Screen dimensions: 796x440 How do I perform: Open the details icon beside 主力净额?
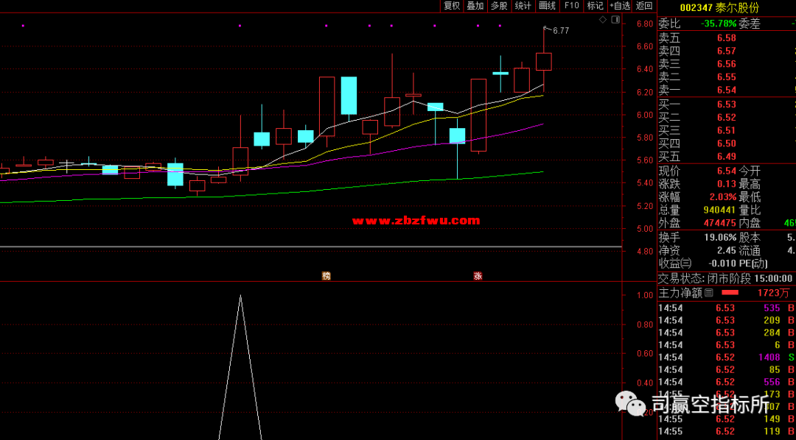tap(709, 293)
